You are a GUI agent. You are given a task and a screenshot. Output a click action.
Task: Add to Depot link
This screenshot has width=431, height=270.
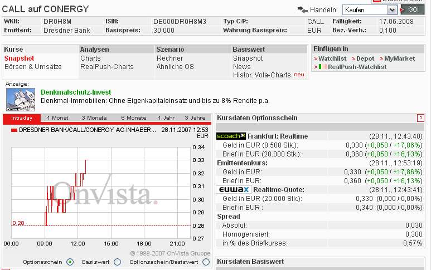click(x=365, y=58)
